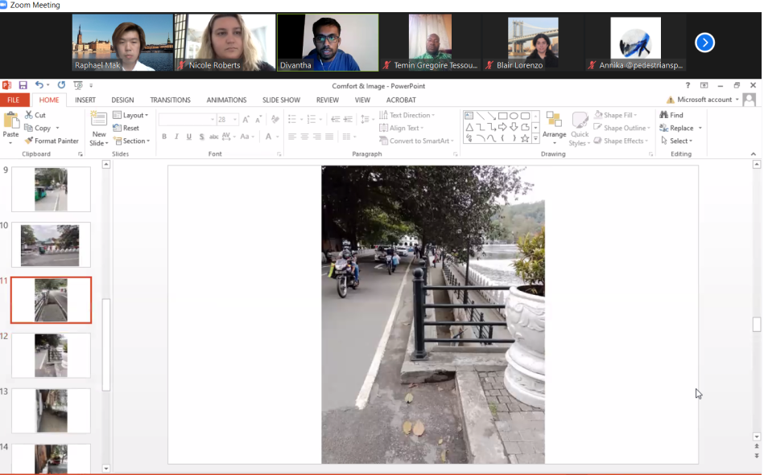This screenshot has height=475, width=764.
Task: Open the SLIDE SHOW tab
Action: [281, 100]
